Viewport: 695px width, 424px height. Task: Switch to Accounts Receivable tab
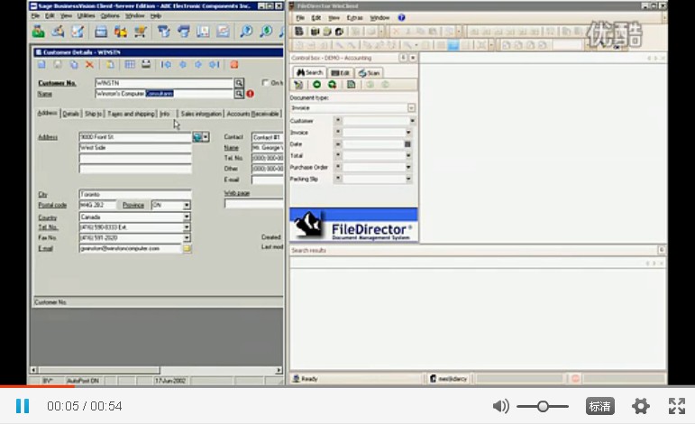(252, 114)
